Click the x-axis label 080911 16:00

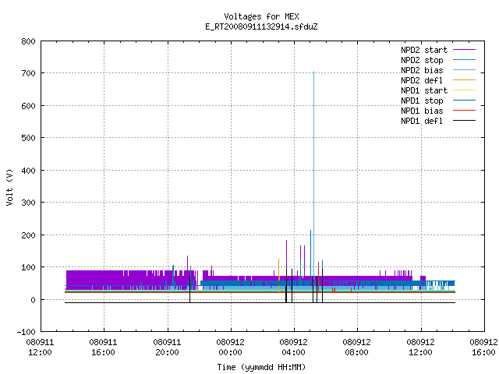(104, 348)
